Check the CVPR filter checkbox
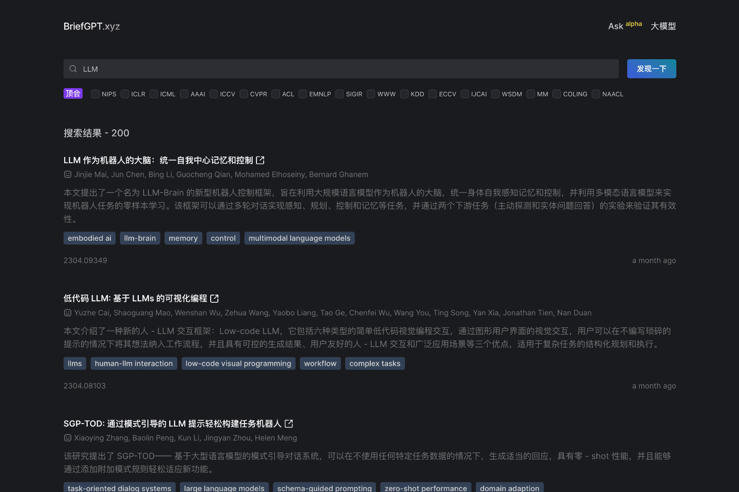 click(243, 93)
